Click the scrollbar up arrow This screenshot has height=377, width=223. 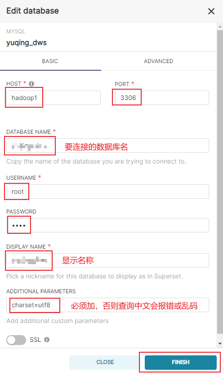pos(220,27)
